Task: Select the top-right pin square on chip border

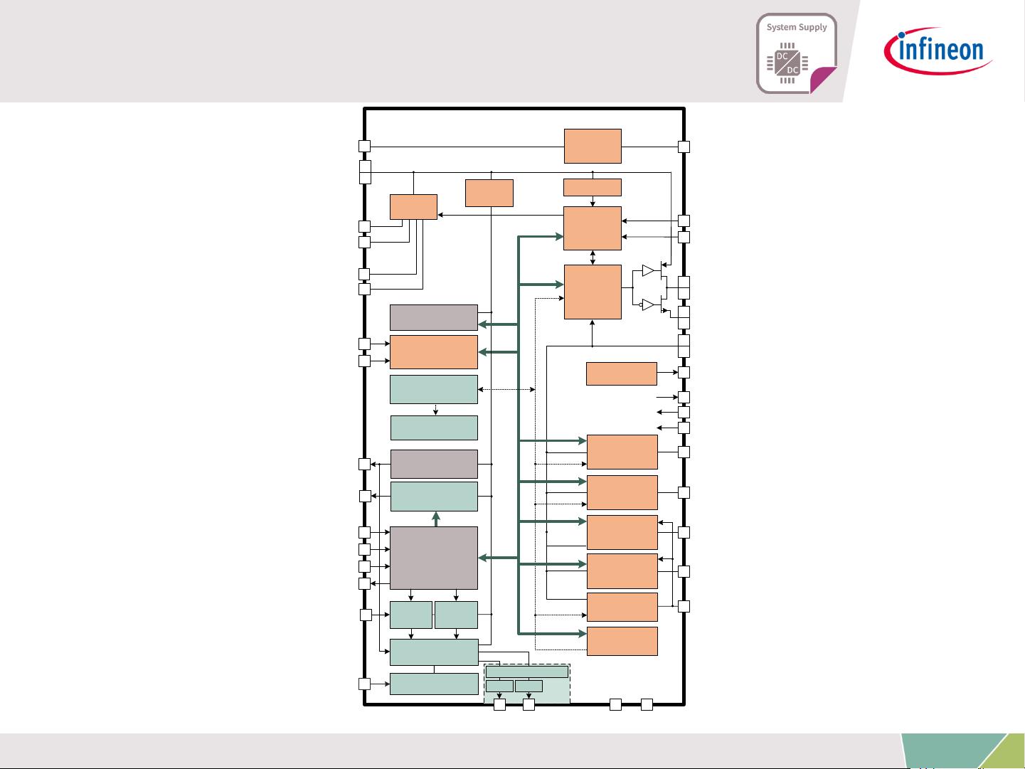Action: coord(684,147)
